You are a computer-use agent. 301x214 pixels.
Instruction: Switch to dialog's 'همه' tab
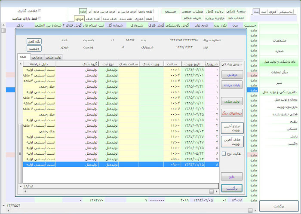tap(24, 57)
